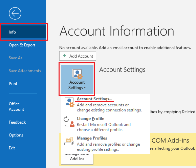Viewport: 196px width, 168px height.
Task: Click the Account Settings person-gear icon in the blue button
Action: (x=77, y=74)
